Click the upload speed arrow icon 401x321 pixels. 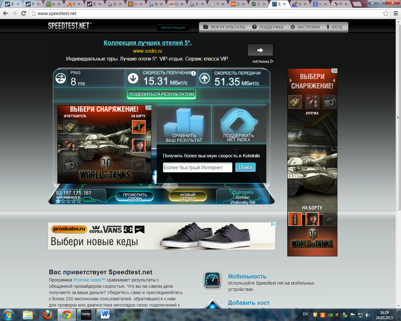205,78
